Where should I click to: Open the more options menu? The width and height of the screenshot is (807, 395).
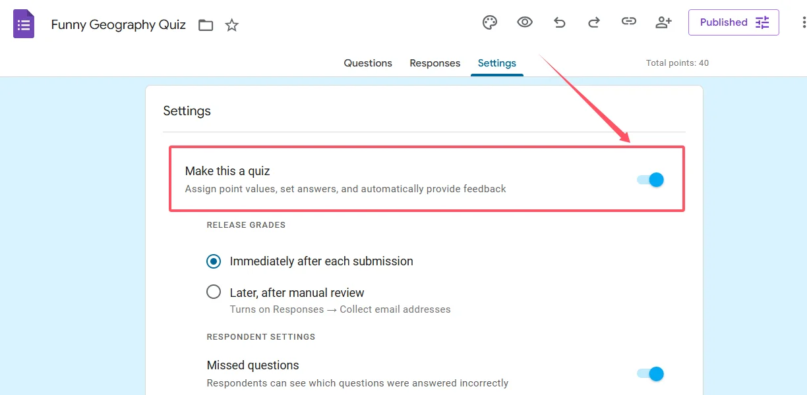click(x=803, y=22)
